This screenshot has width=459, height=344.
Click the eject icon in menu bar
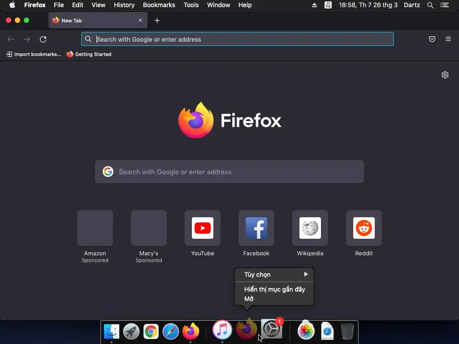coord(314,5)
